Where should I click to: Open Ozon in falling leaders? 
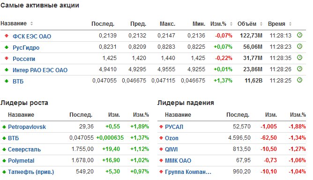coord(171,138)
